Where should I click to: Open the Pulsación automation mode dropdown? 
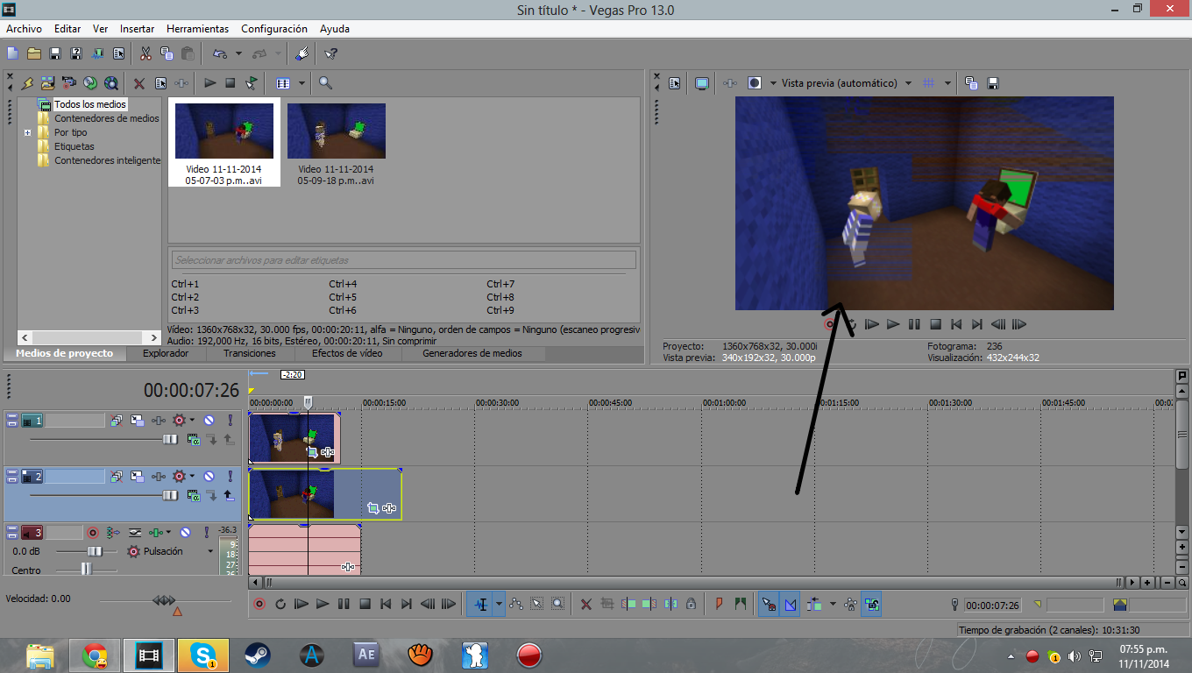[x=210, y=551]
